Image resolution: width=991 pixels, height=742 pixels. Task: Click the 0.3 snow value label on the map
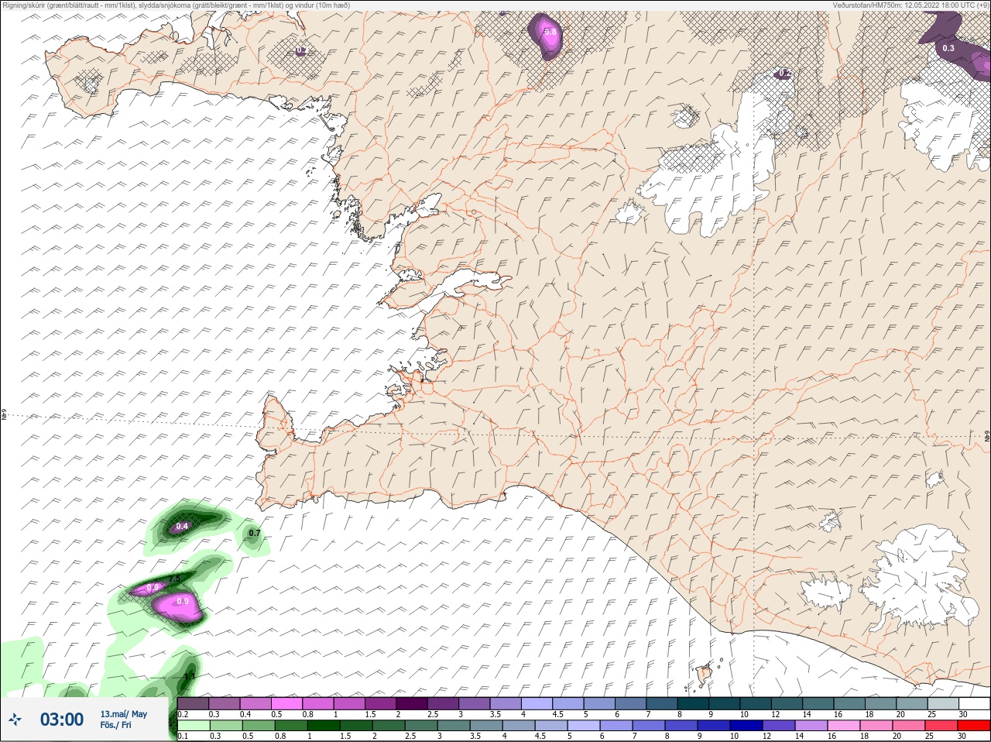(x=948, y=48)
